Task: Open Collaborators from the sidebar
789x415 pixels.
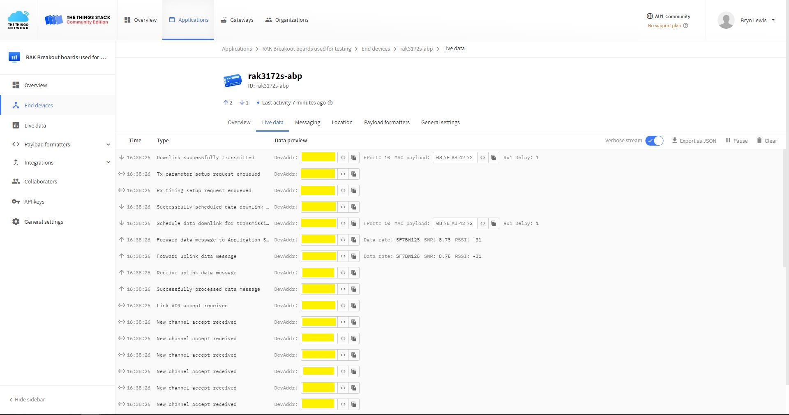Action: pyautogui.click(x=40, y=181)
